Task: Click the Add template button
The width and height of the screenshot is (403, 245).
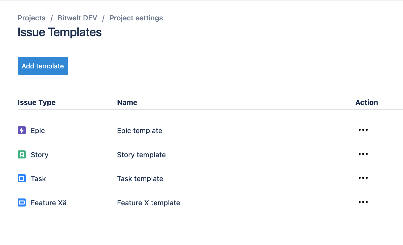Action: pos(43,66)
